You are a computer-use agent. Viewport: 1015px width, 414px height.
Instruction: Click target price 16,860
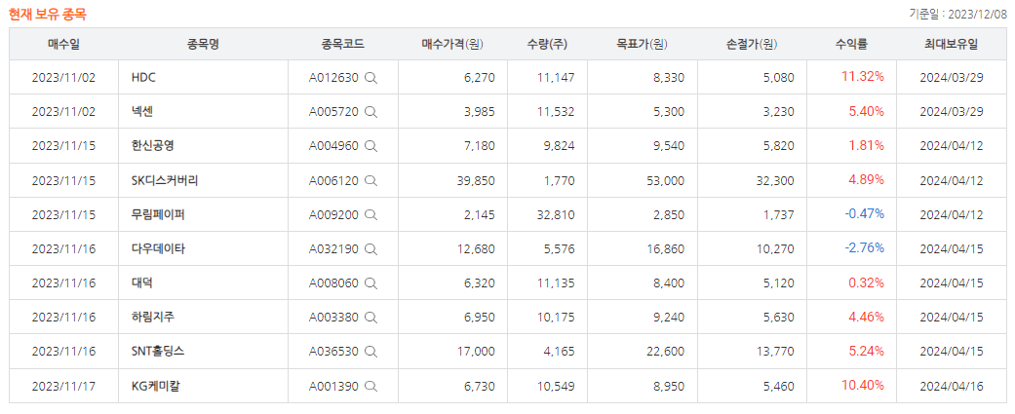click(664, 249)
